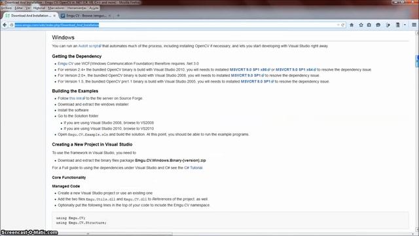This screenshot has height=236, width=419.
Task: Select the Download And Installation tab
Action: point(31,16)
